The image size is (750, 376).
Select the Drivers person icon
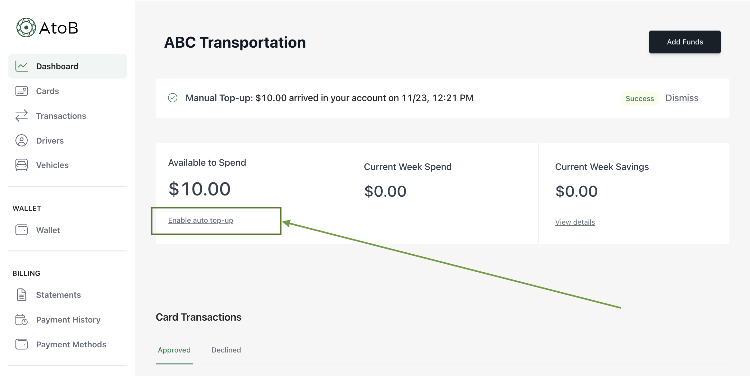tap(21, 140)
